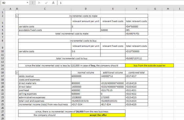
Task: Click the Cancel (X) formula bar icon
Action: tap(39, 3)
